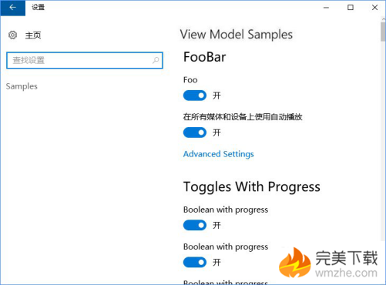
Task: Go to 主页 home page
Action: pos(33,35)
